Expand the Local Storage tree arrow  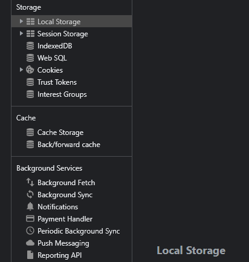click(x=21, y=21)
